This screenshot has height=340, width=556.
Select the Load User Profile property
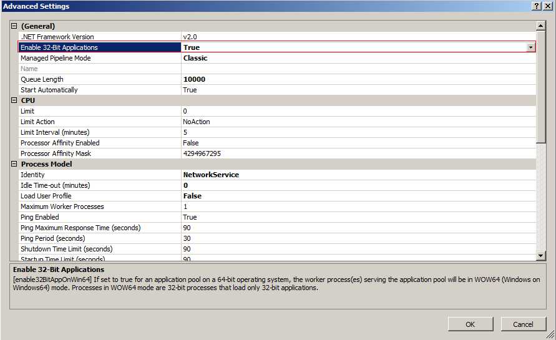pyautogui.click(x=46, y=196)
